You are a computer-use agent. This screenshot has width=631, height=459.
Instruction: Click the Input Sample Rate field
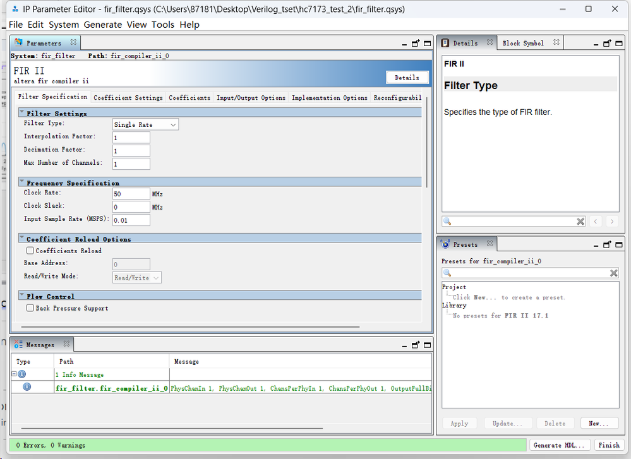point(131,220)
